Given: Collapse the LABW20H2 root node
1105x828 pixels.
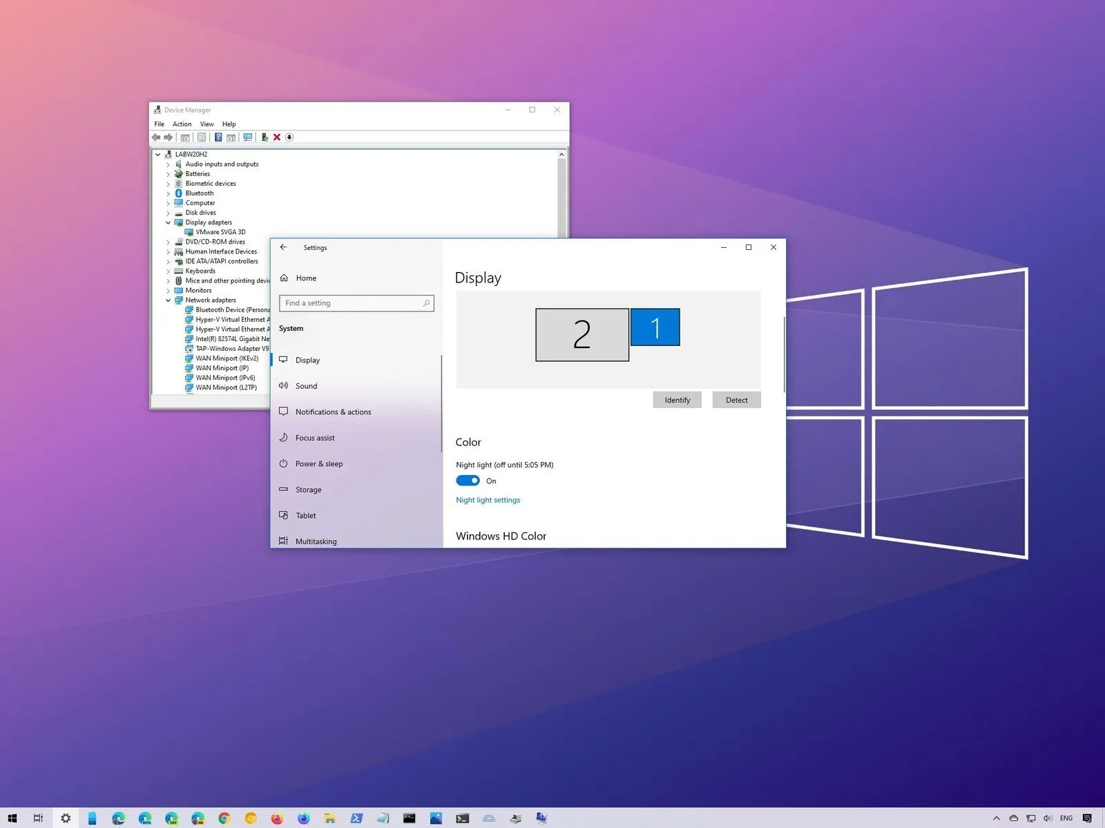Looking at the screenshot, I should tap(158, 155).
